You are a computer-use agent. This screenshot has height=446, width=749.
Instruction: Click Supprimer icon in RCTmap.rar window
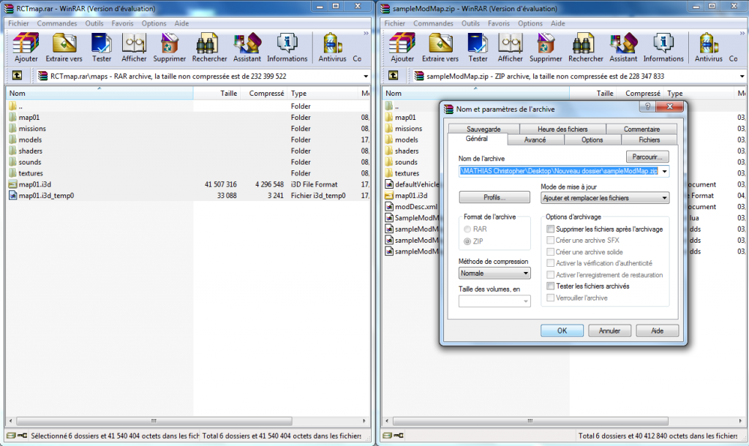[170, 48]
